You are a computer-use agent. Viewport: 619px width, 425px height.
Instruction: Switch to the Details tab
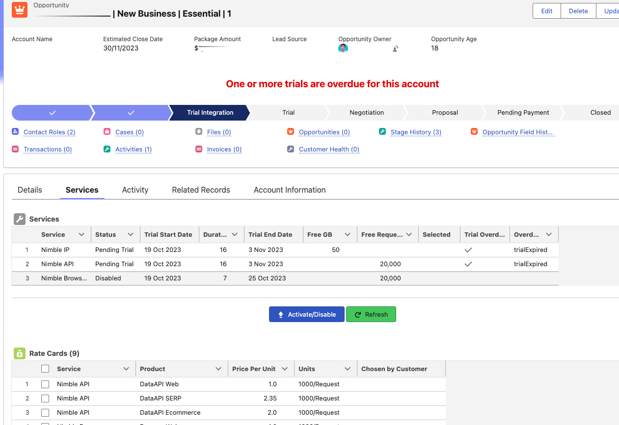pyautogui.click(x=30, y=190)
